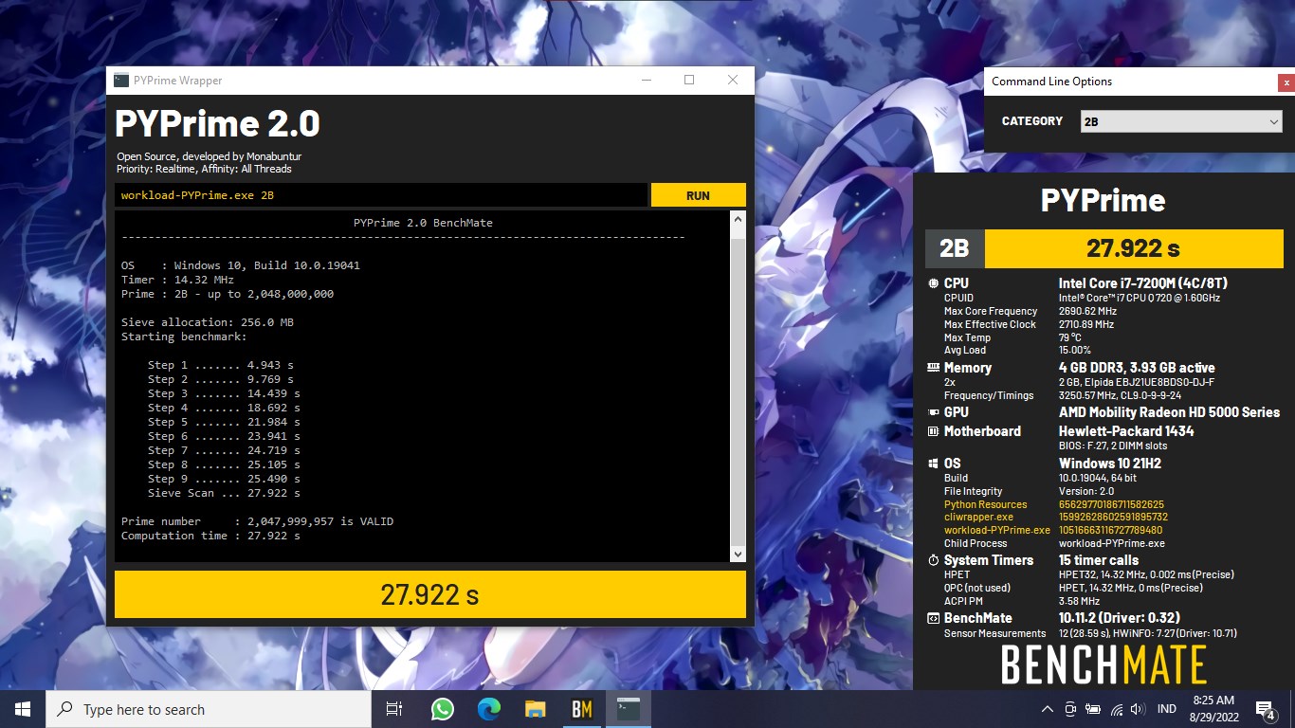Click the PYPrime Wrapper title bar icon
The image size is (1295, 728).
point(121,81)
